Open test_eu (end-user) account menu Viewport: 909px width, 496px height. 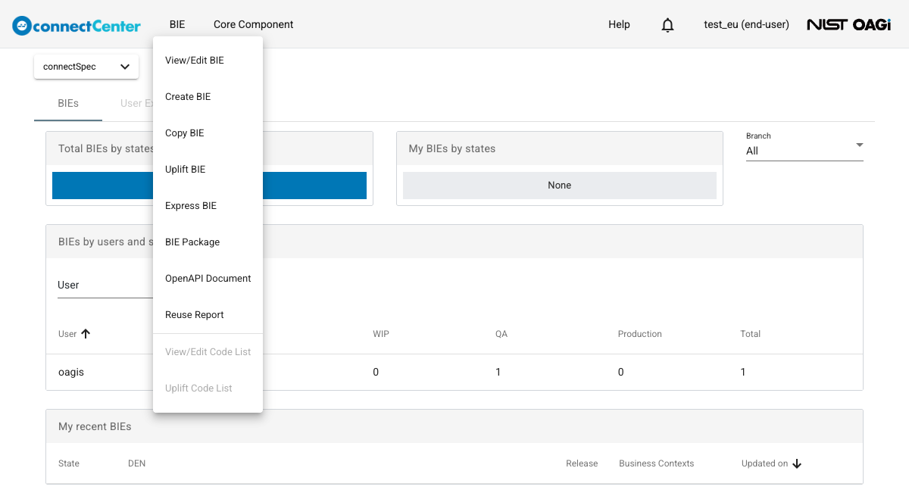(746, 24)
